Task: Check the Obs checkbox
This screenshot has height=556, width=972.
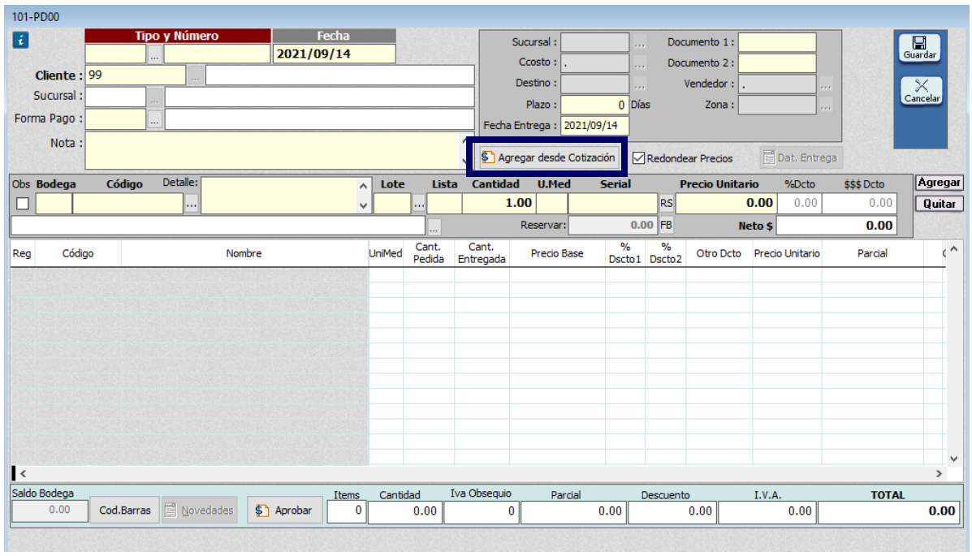Action: click(x=22, y=203)
